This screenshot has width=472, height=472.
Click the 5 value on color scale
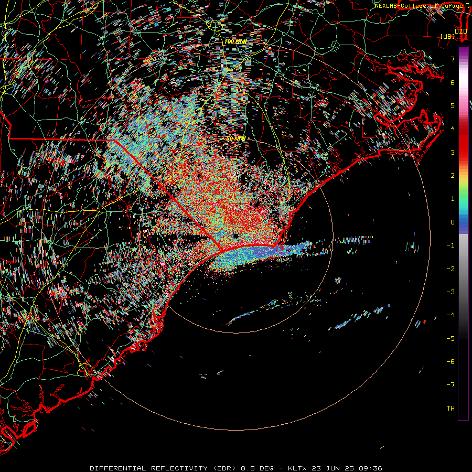point(453,105)
